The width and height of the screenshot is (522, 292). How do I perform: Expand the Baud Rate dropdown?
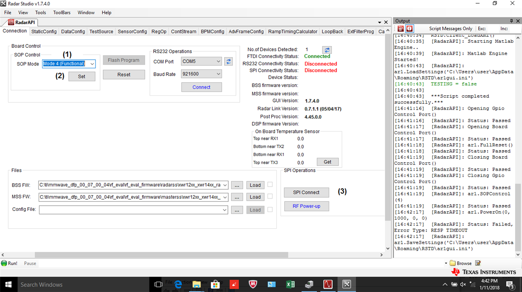click(x=218, y=74)
